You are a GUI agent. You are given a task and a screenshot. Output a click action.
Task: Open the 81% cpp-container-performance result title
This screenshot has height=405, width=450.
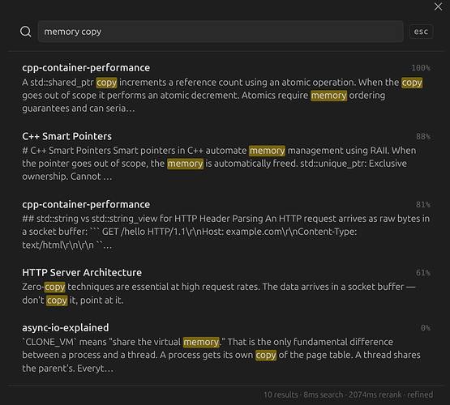point(86,205)
